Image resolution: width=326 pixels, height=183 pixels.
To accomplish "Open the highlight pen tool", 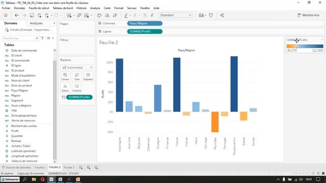I will (x=126, y=15).
